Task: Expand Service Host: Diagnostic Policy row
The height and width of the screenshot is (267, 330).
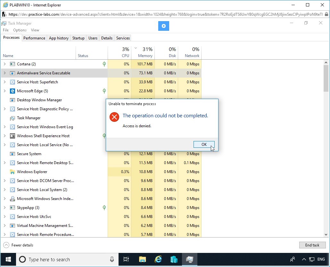Action: tap(4, 109)
